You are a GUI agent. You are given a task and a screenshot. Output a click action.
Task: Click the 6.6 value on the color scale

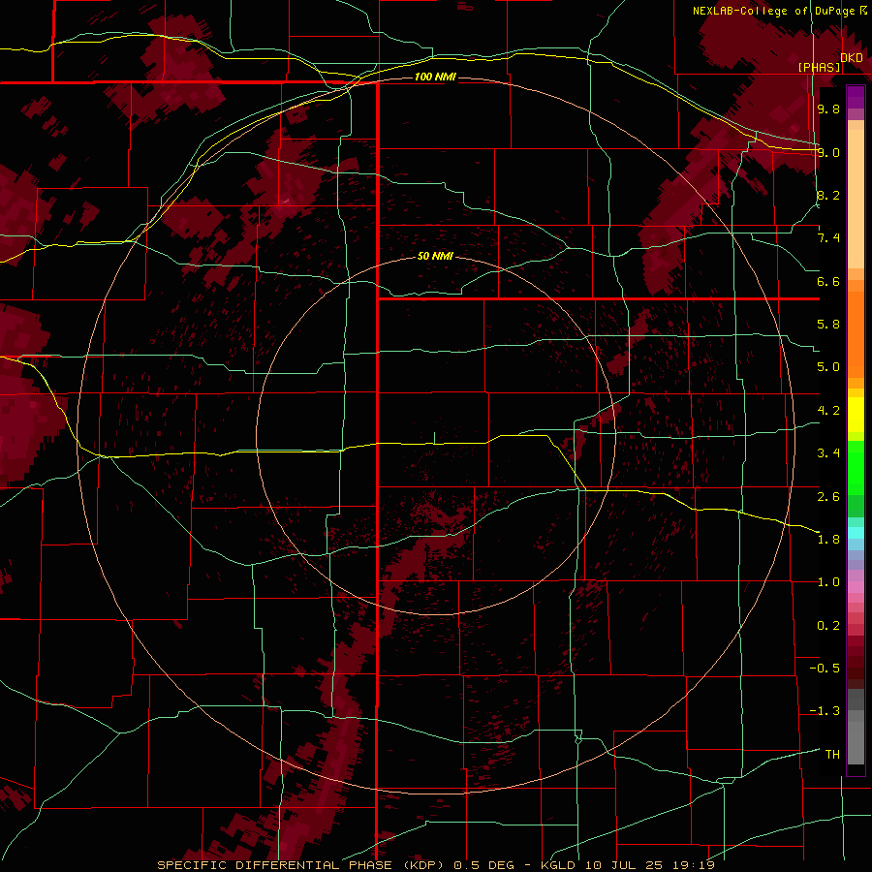pyautogui.click(x=828, y=281)
